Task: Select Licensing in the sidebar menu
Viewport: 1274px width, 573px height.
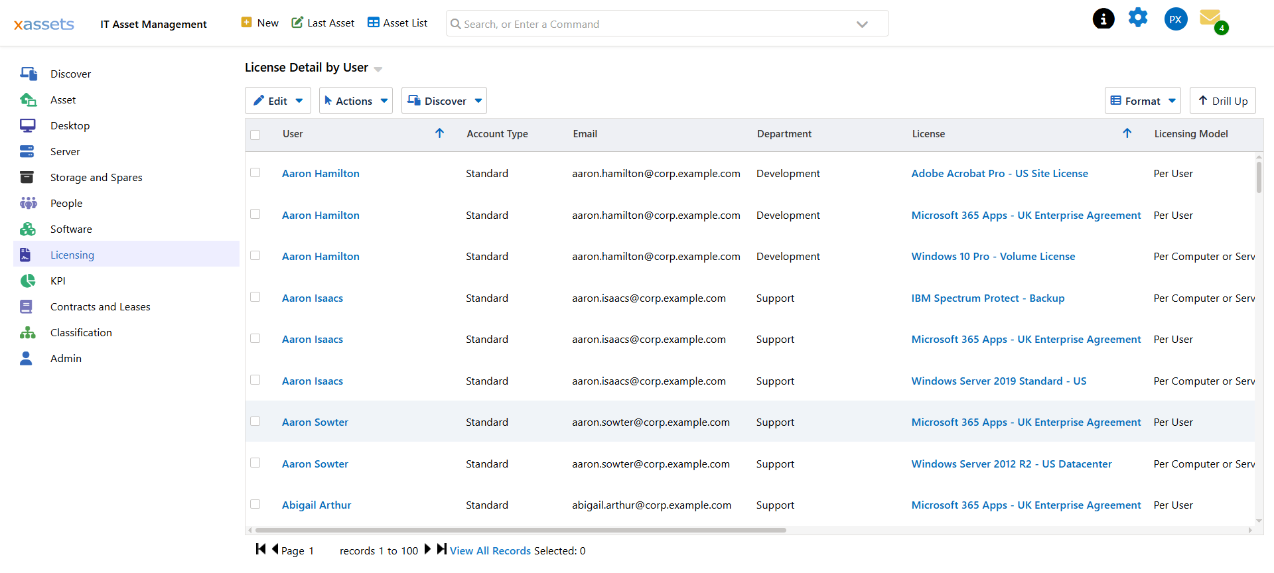Action: pos(72,255)
